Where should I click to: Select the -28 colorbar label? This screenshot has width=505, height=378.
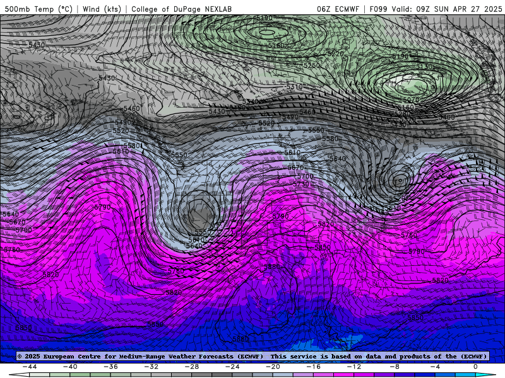tap(192, 367)
